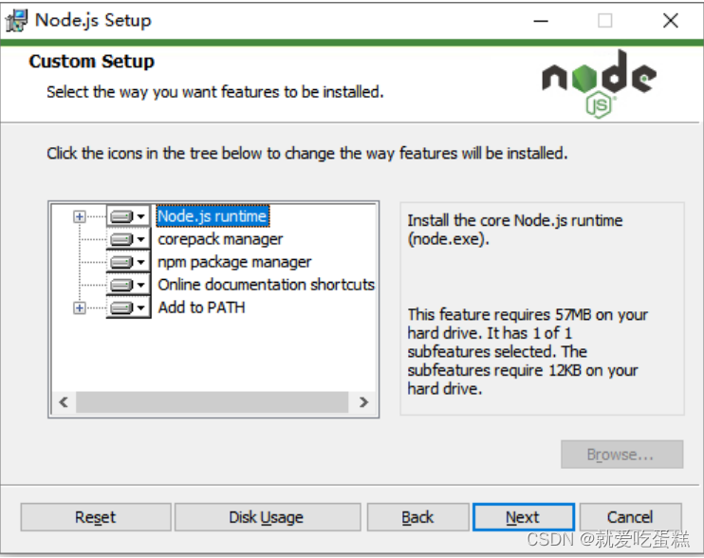Go Back to previous step

click(418, 517)
